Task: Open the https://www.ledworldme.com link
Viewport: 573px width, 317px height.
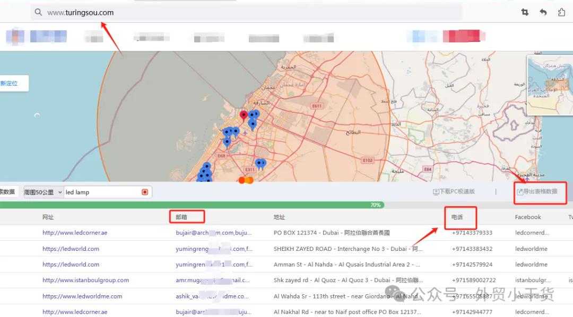Action: tap(82, 296)
